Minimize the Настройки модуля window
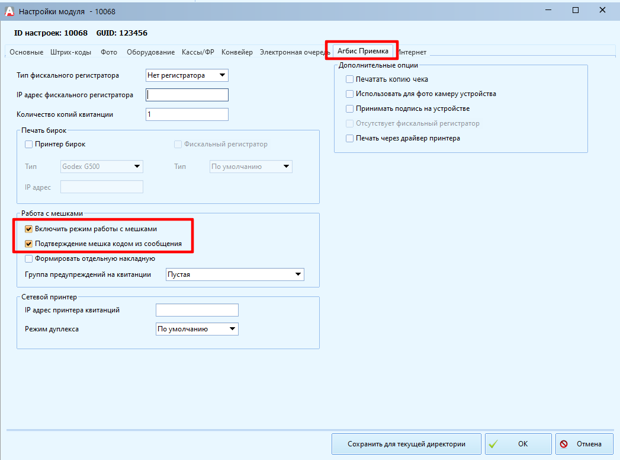 tap(548, 10)
